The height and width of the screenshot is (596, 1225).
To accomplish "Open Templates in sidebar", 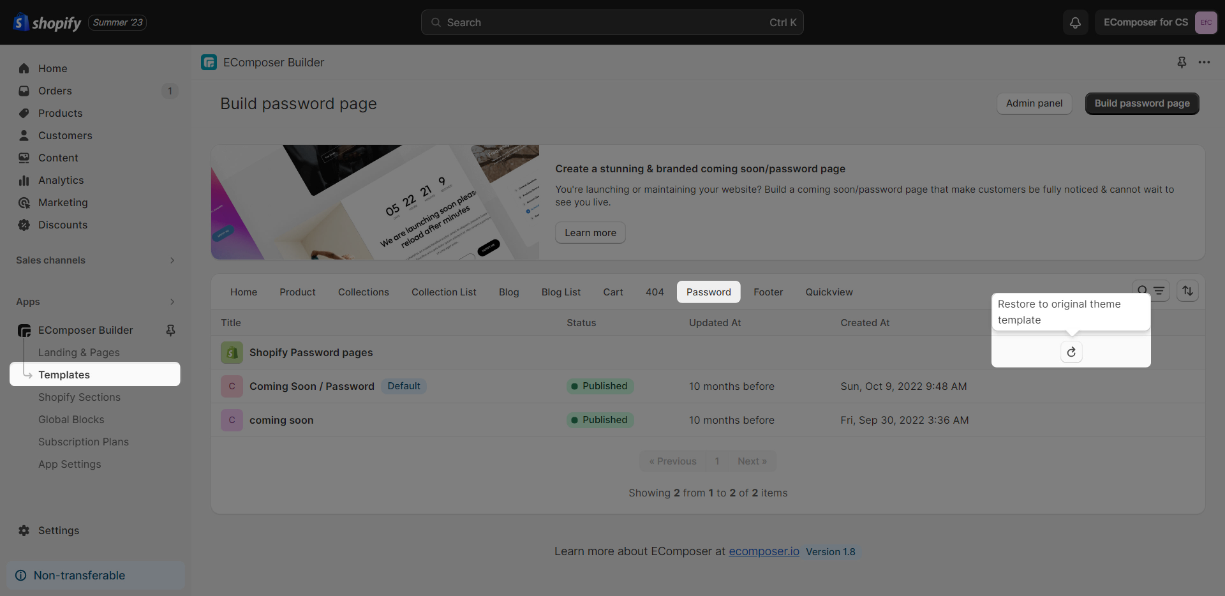I will 95,375.
